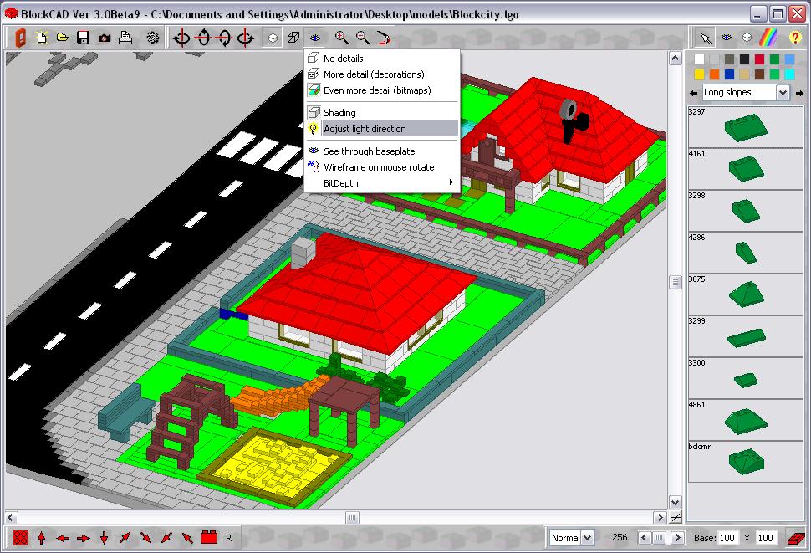Print the model with printer icon
The width and height of the screenshot is (811, 553).
[125, 38]
